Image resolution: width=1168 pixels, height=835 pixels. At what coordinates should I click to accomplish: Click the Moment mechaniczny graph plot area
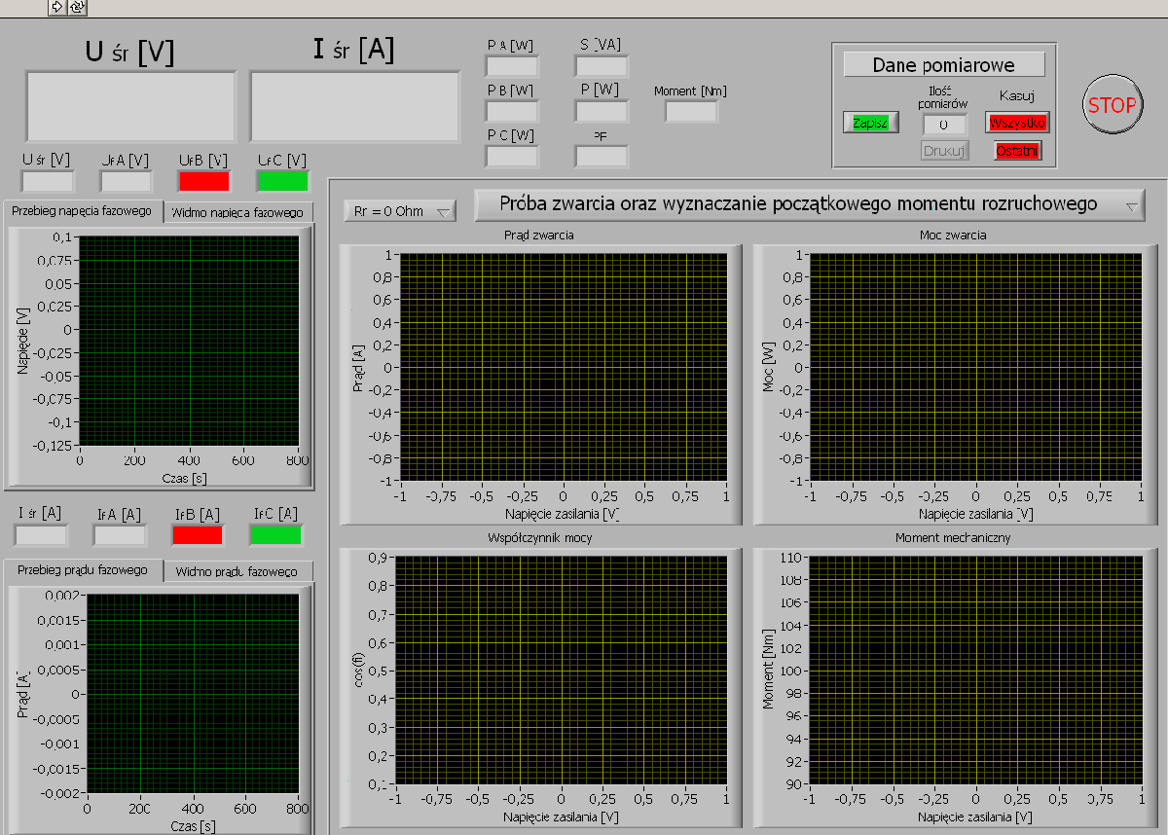point(975,670)
